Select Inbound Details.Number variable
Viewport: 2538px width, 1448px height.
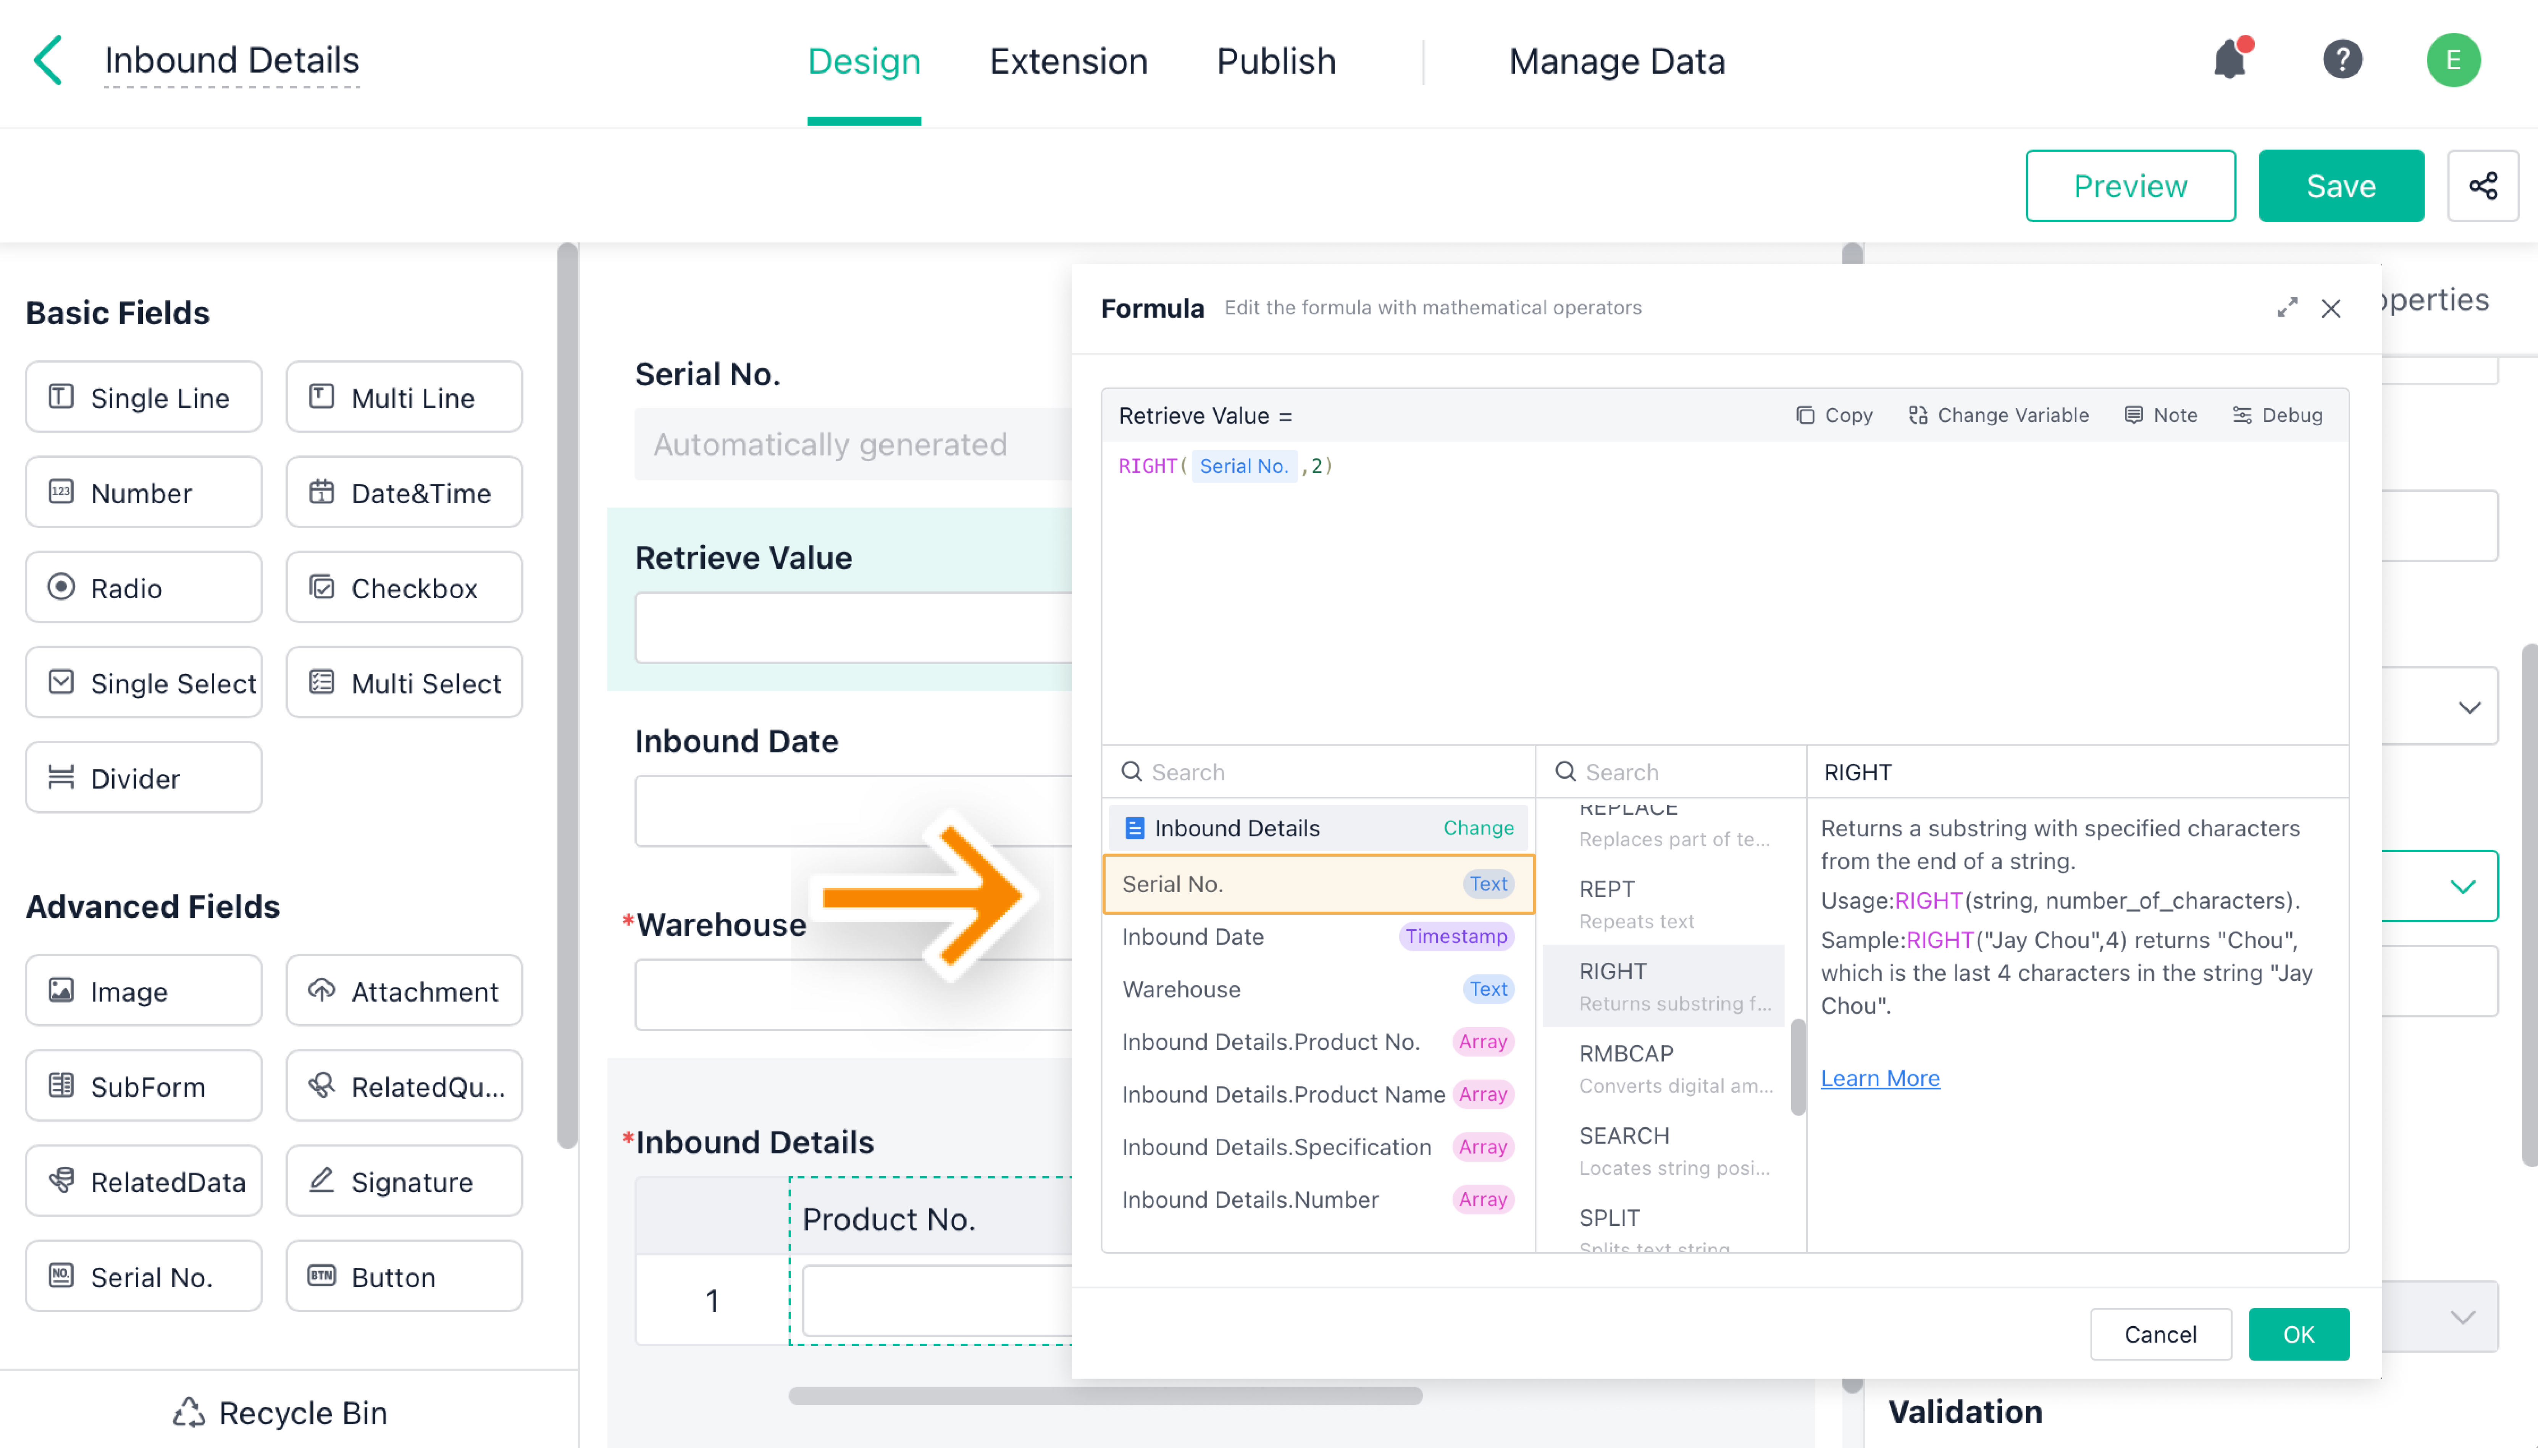click(1318, 1200)
